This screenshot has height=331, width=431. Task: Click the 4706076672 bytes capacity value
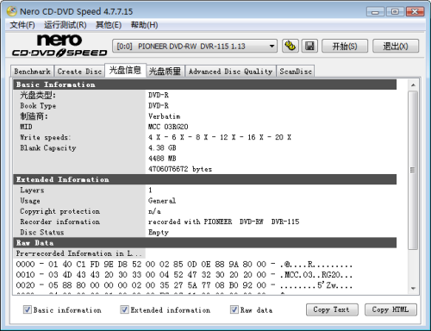pos(180,169)
